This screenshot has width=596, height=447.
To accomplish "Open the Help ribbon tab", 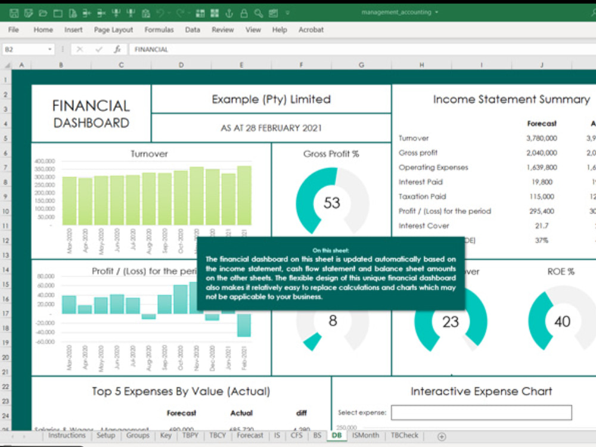I will click(x=280, y=30).
